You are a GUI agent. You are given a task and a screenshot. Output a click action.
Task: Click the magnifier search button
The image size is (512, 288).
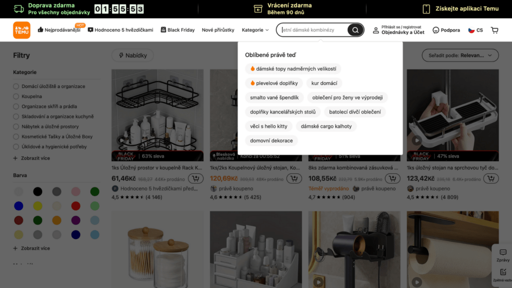coord(355,30)
